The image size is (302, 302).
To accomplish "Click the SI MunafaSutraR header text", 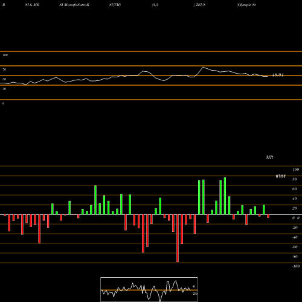I will [74, 5].
